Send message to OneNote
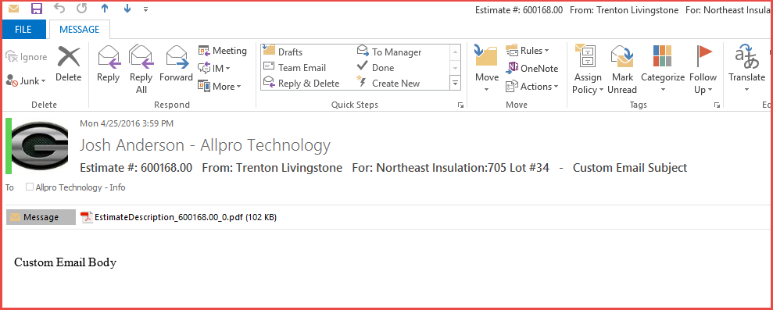Image resolution: width=773 pixels, height=310 pixels. 532,69
